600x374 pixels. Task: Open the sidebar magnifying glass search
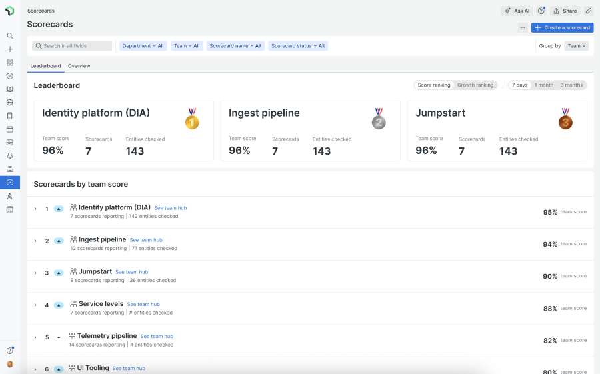coord(10,36)
